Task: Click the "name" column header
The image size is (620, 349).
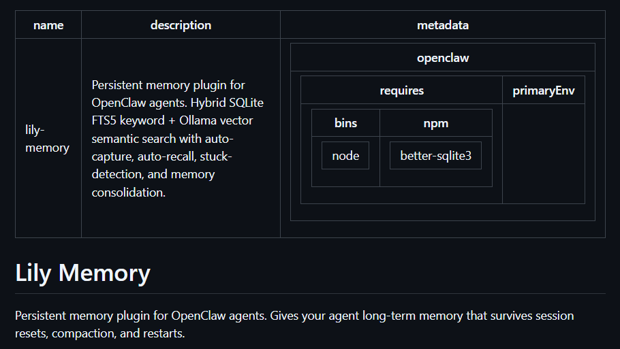Action: click(48, 25)
